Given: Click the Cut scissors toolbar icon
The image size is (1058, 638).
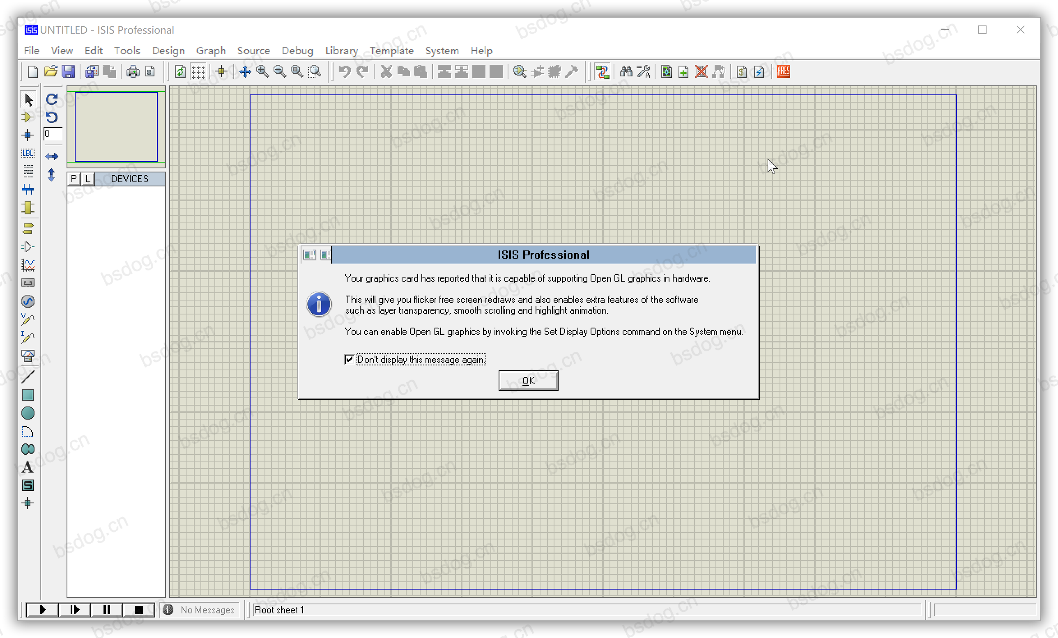Looking at the screenshot, I should [386, 72].
